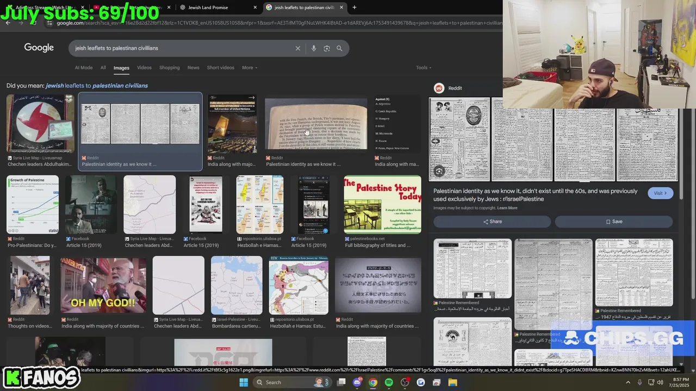Viewport: 696px width, 391px height.
Task: Click suggested 'jewish leaflets to palestinian civilians' link
Action: coord(97,86)
